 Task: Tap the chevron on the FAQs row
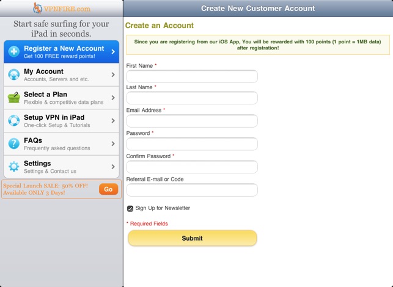pyautogui.click(x=113, y=143)
